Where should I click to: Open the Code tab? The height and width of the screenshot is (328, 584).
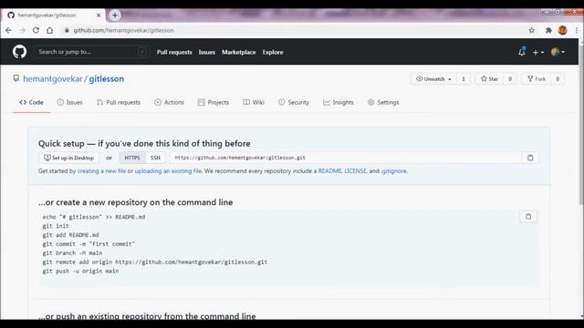click(x=31, y=102)
